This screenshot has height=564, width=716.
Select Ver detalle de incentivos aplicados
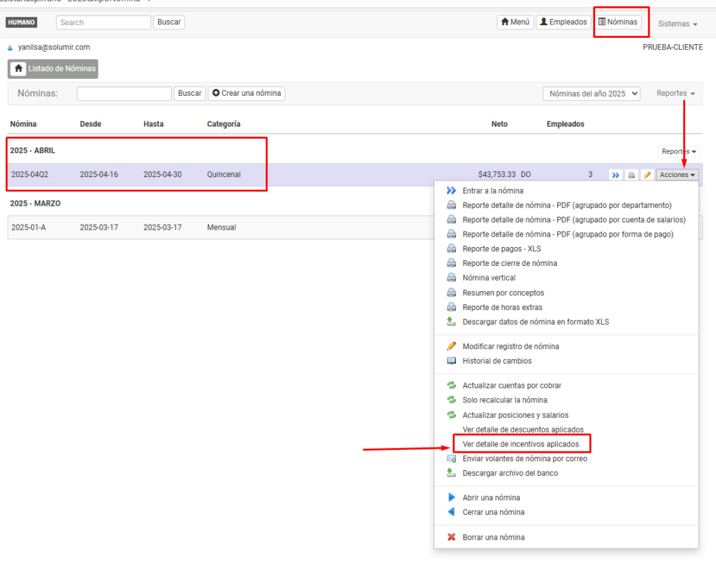coord(521,444)
